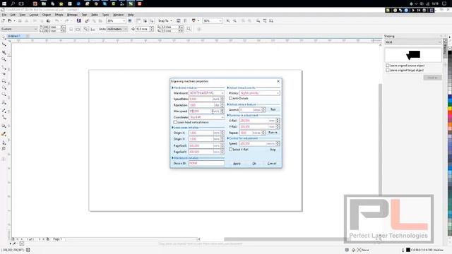Click the Device ID input field
Viewport: 452px width, 254px height.
(206, 163)
